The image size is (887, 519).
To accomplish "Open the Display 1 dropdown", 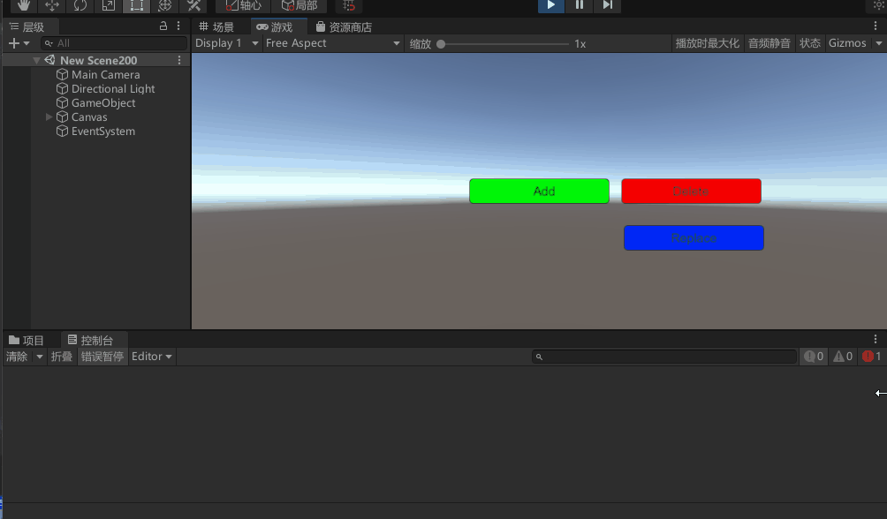I will click(226, 43).
